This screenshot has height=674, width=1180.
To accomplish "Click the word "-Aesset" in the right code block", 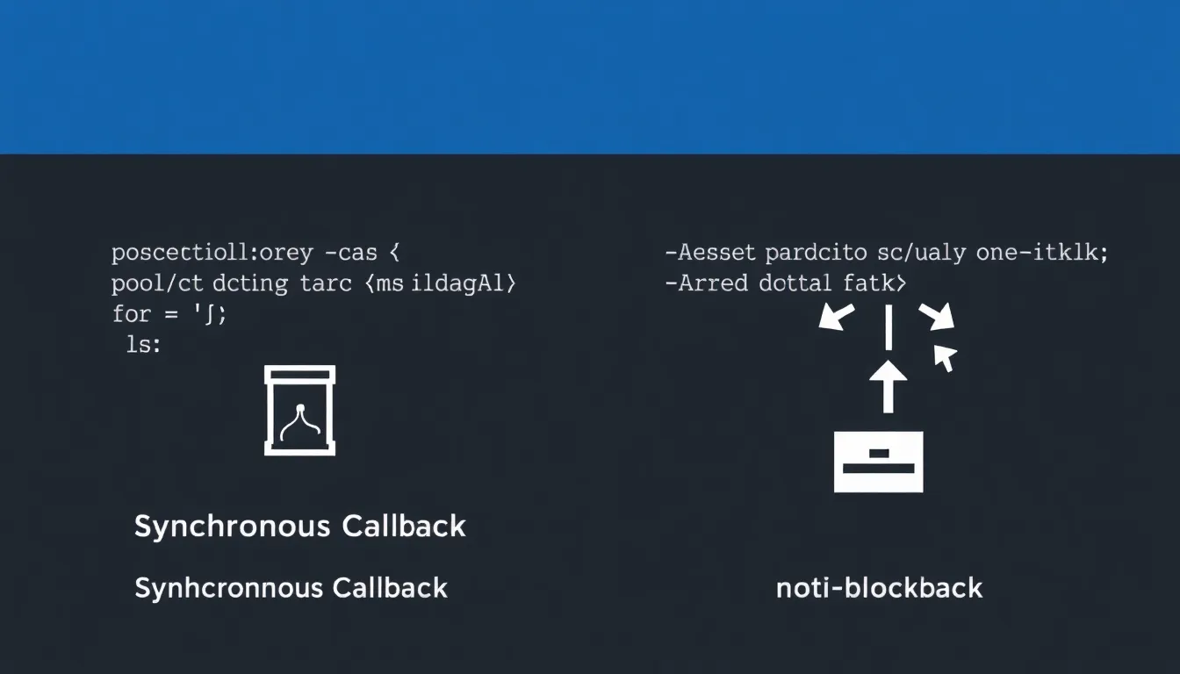I will (711, 254).
